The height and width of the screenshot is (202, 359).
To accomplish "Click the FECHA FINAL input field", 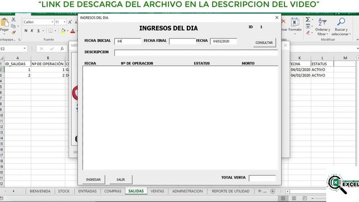I will (x=182, y=41).
